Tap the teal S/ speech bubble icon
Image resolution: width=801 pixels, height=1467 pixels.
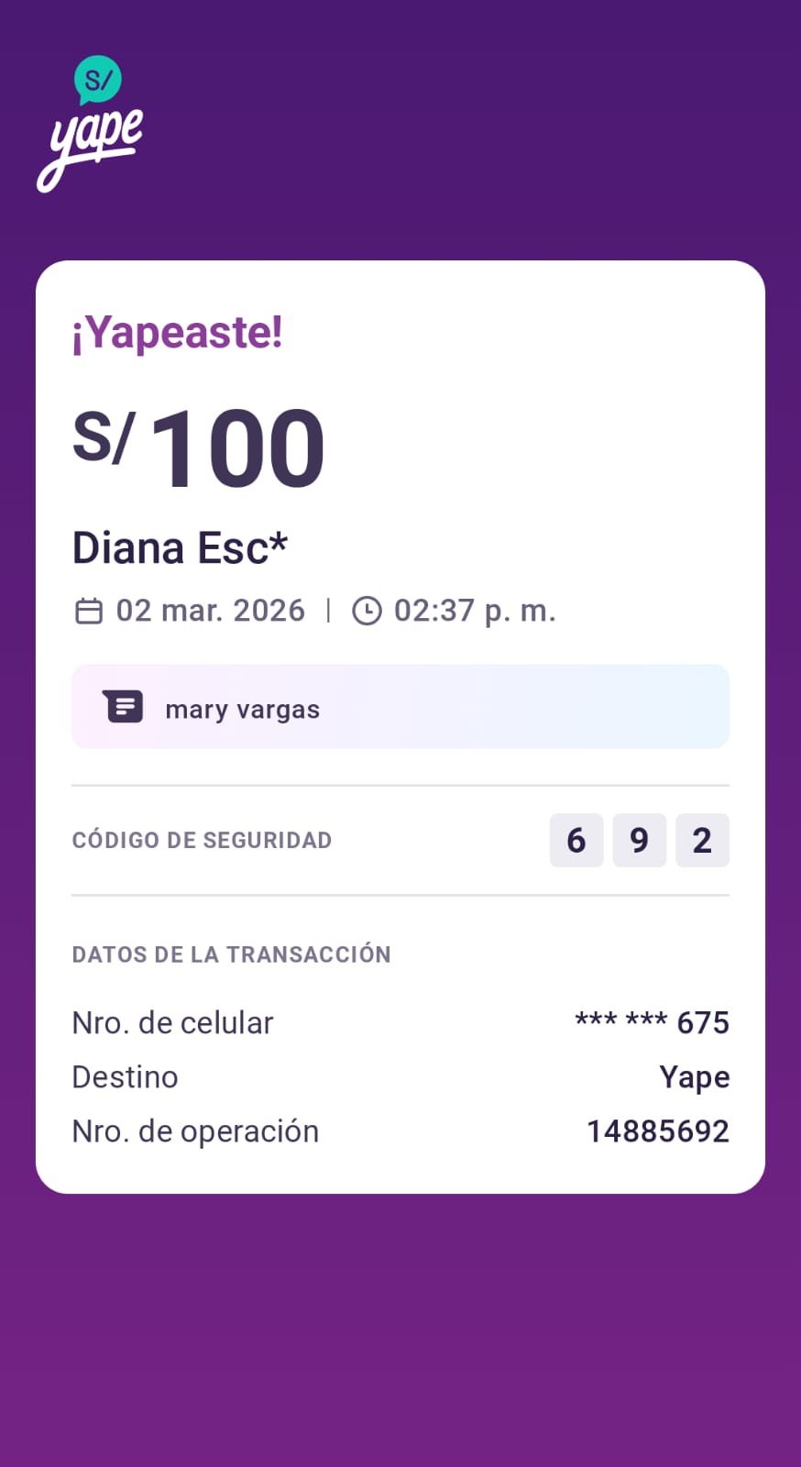click(x=97, y=80)
